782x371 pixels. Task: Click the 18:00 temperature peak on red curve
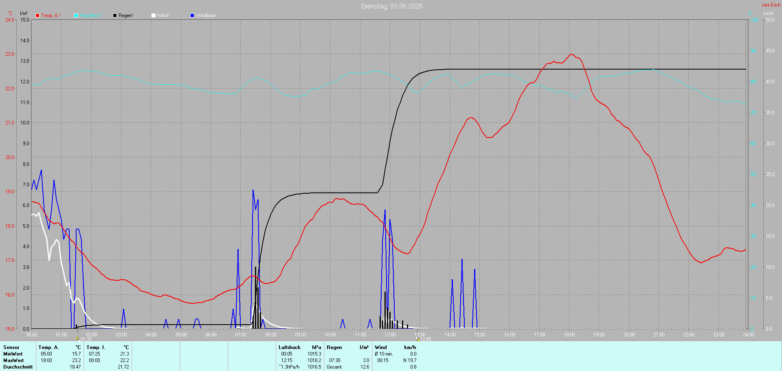pos(571,54)
